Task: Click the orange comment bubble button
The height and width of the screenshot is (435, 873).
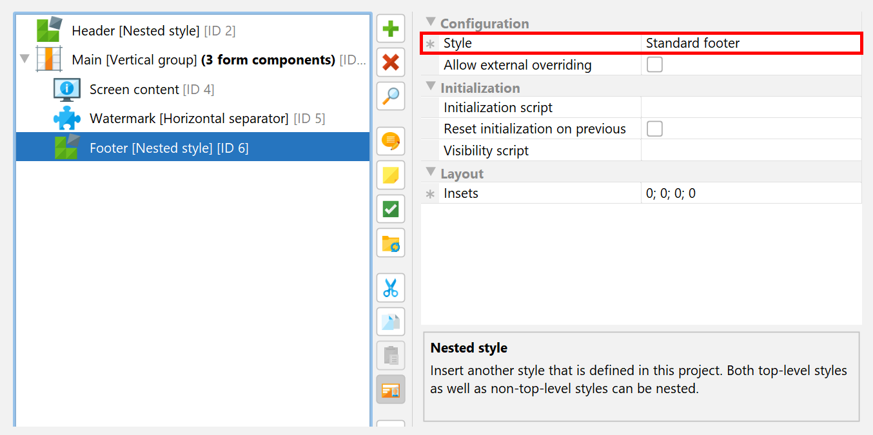Action: coord(391,141)
